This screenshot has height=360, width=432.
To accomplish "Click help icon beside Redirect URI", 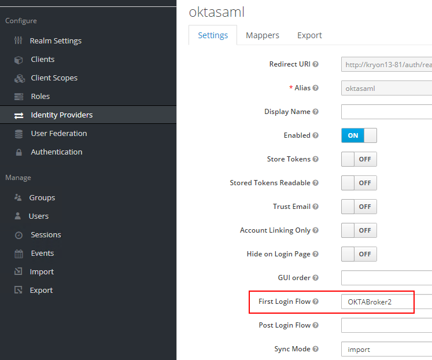I will (x=316, y=64).
